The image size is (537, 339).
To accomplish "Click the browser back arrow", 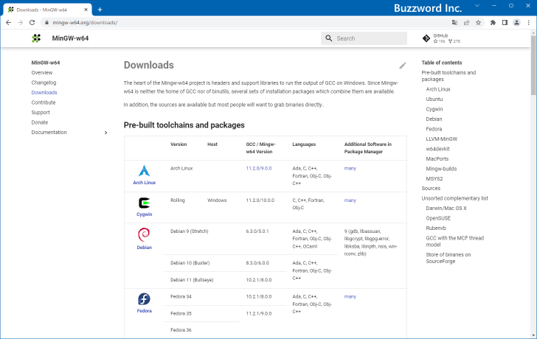I will coord(9,23).
